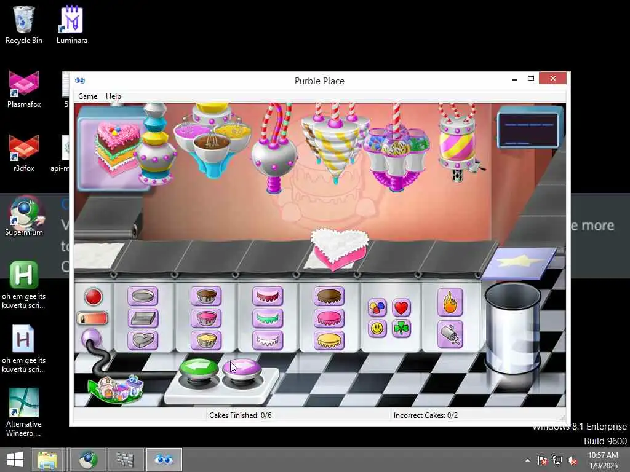Choose the vanilla yellow cake batter

pyautogui.click(x=206, y=340)
